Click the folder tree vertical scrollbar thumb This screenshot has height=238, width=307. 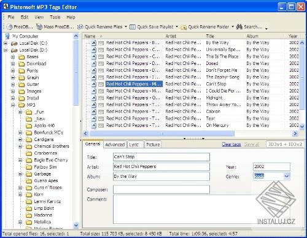[76, 72]
